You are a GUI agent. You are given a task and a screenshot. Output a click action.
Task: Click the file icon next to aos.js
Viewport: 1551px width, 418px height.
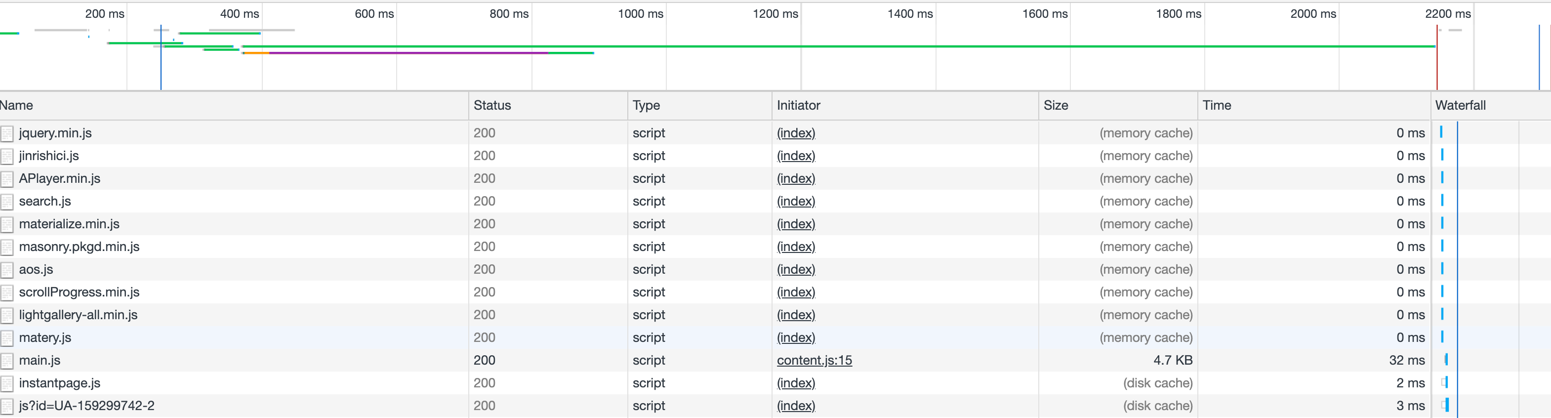pyautogui.click(x=7, y=270)
